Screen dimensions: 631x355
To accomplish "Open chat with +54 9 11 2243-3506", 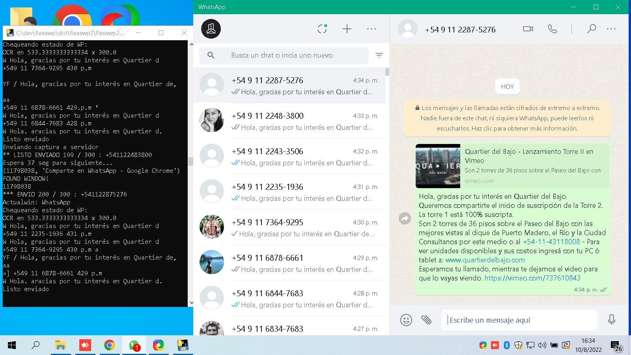I will pyautogui.click(x=289, y=157).
